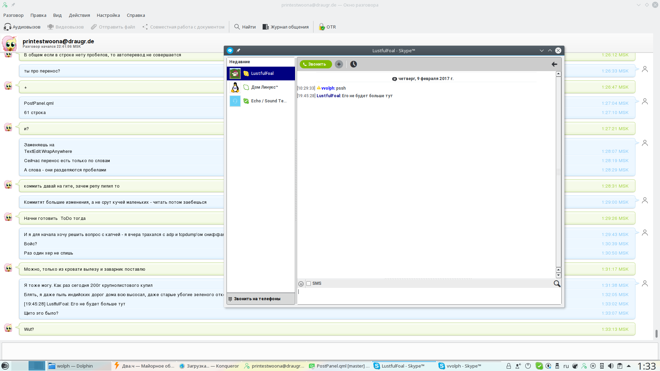Switch to PostPanel.qml taskbar entry
This screenshot has width=660, height=371.
click(x=339, y=366)
